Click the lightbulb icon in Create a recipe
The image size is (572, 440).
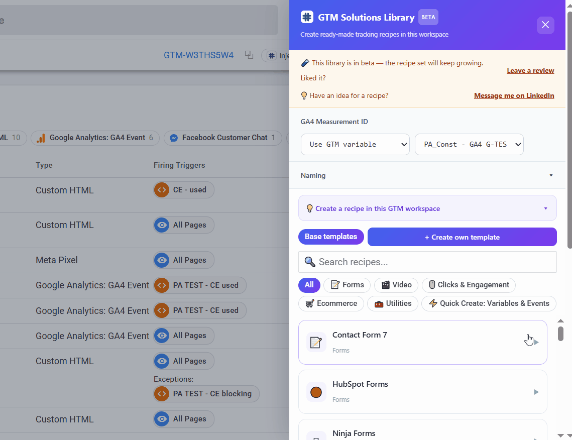click(310, 208)
